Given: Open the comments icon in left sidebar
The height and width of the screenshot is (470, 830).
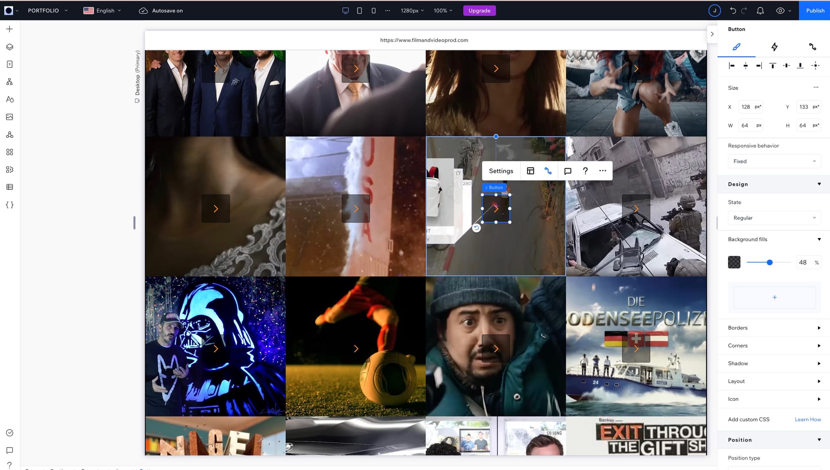Looking at the screenshot, I should coord(10,450).
